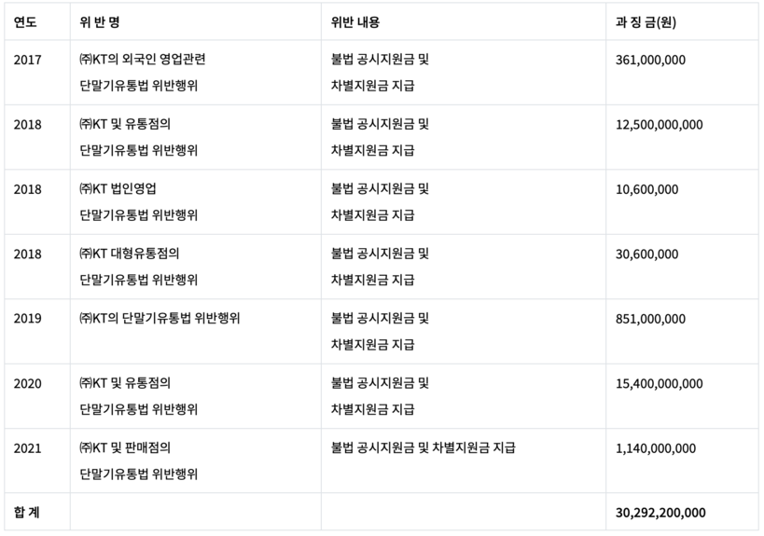The image size is (764, 536).
Task: Click the "연도" column header
Action: [x=25, y=21]
